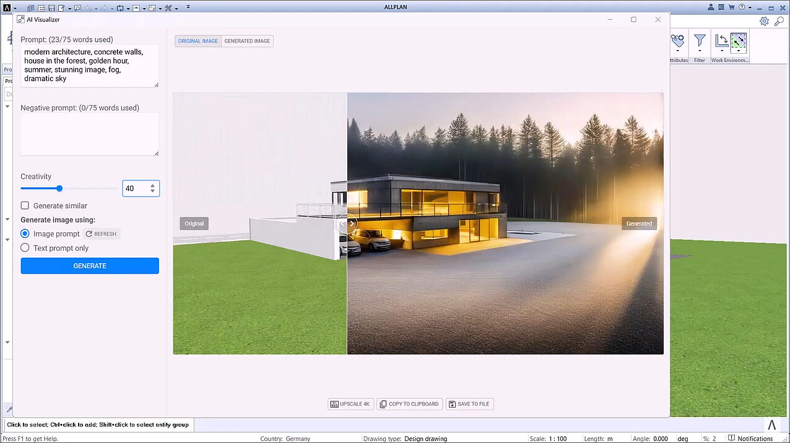Click the Copy to Clipboard button
Screen dimensions: 790x443
[409, 404]
